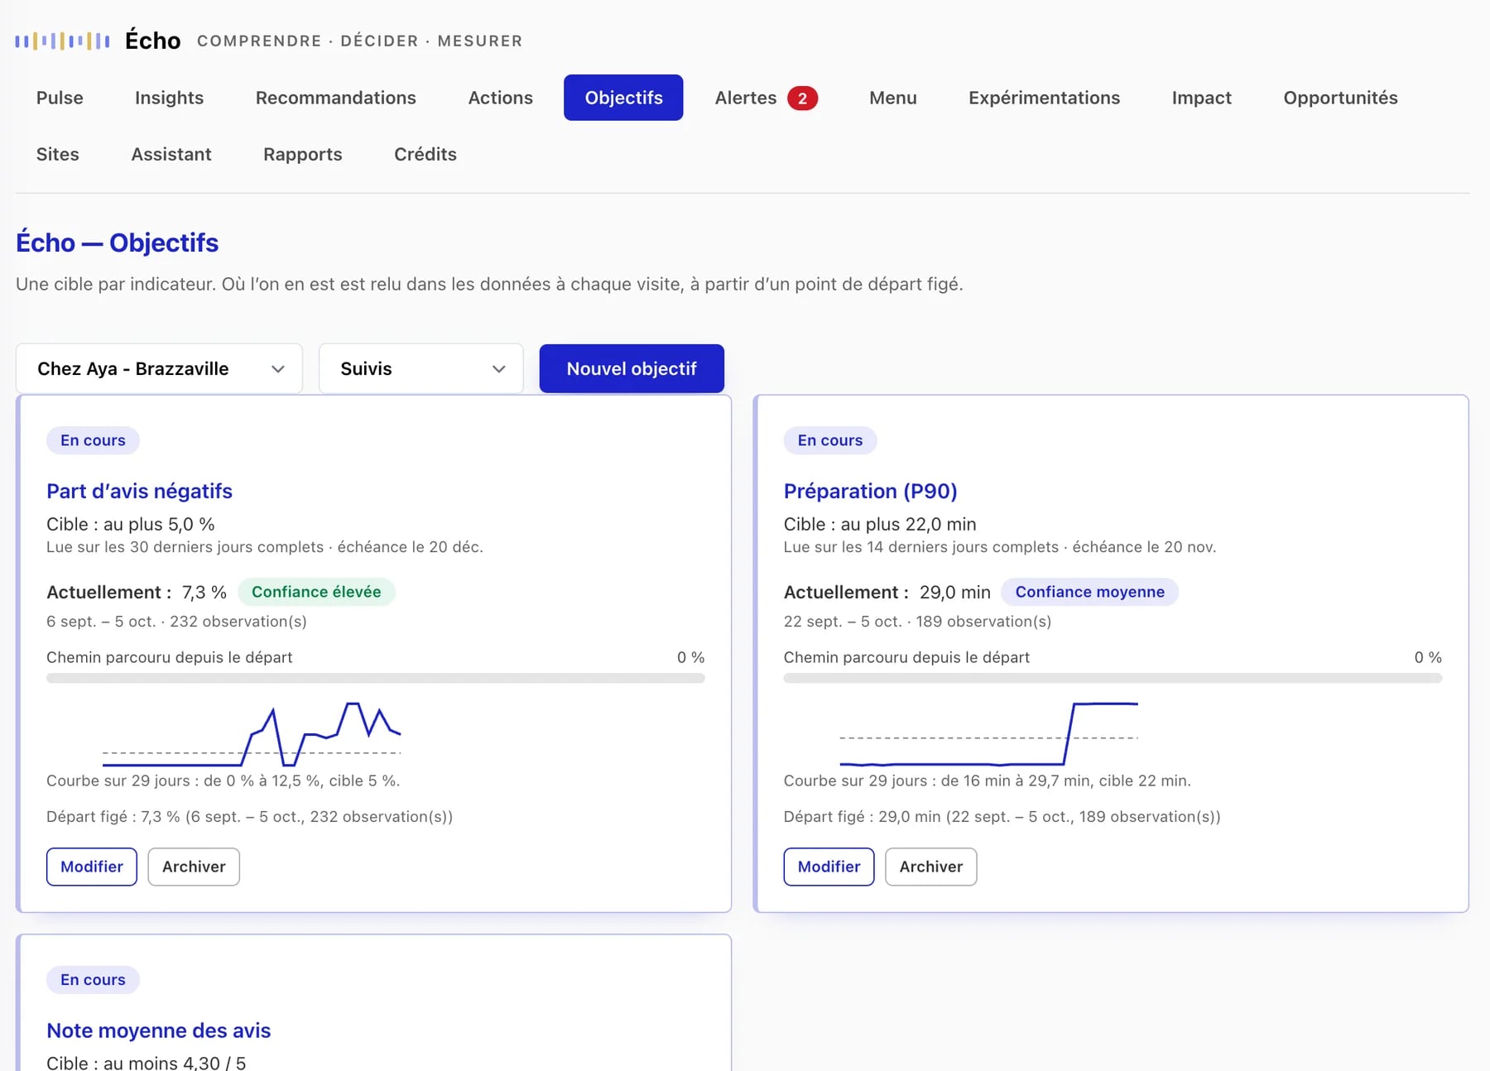Click the Écho — Objectifs page heading

(x=117, y=243)
